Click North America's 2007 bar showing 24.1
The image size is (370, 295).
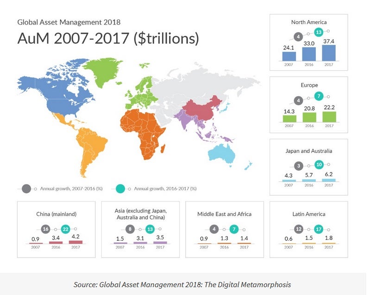[289, 56]
